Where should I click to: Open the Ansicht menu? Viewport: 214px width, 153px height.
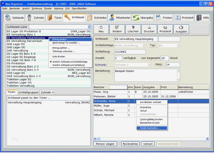pos(26,9)
